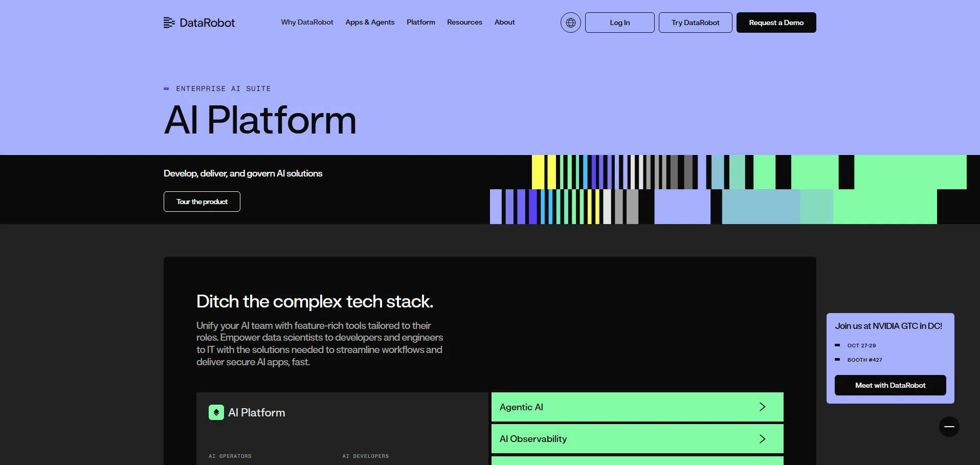The height and width of the screenshot is (465, 980).
Task: Click the Agentic AI arrow chevron
Action: tap(762, 407)
